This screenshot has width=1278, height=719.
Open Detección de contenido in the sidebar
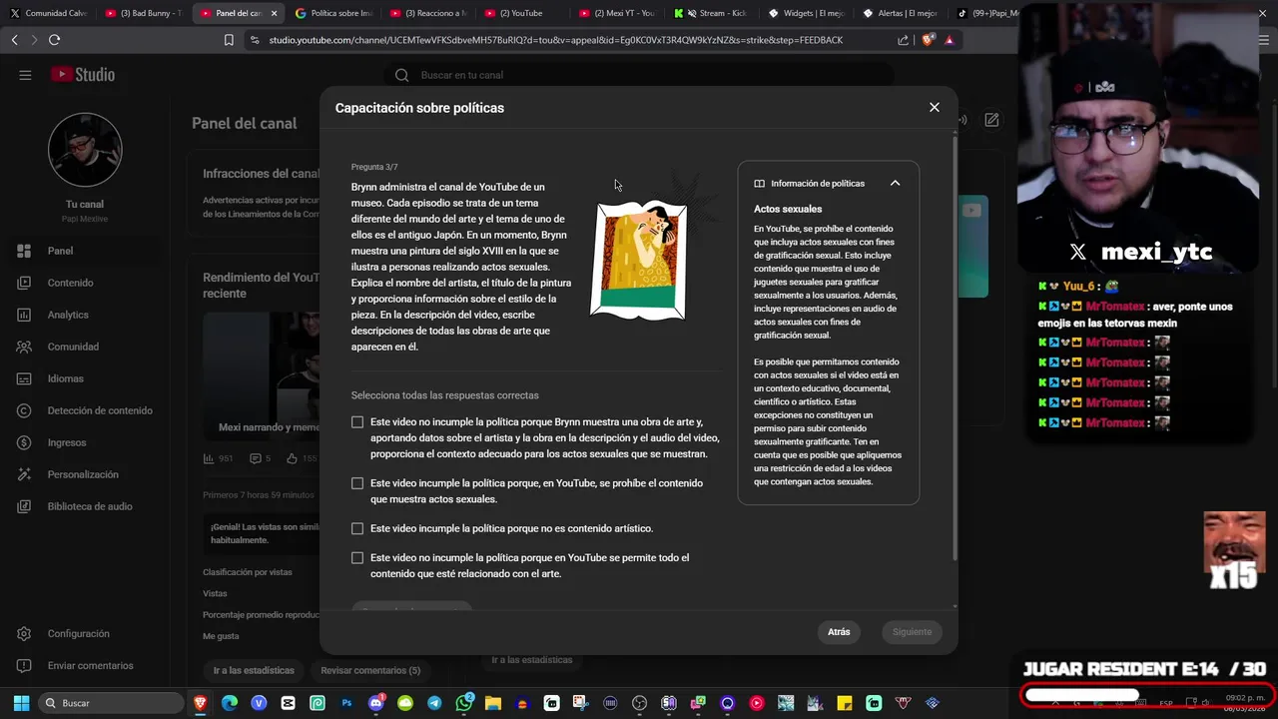(x=85, y=410)
